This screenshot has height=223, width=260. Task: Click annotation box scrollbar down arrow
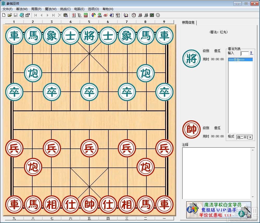pos(253,197)
